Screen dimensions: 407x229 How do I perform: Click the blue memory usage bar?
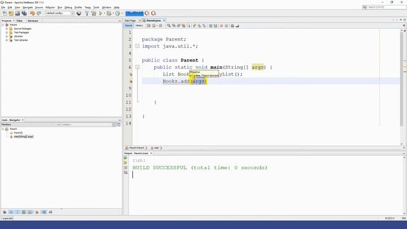point(134,13)
